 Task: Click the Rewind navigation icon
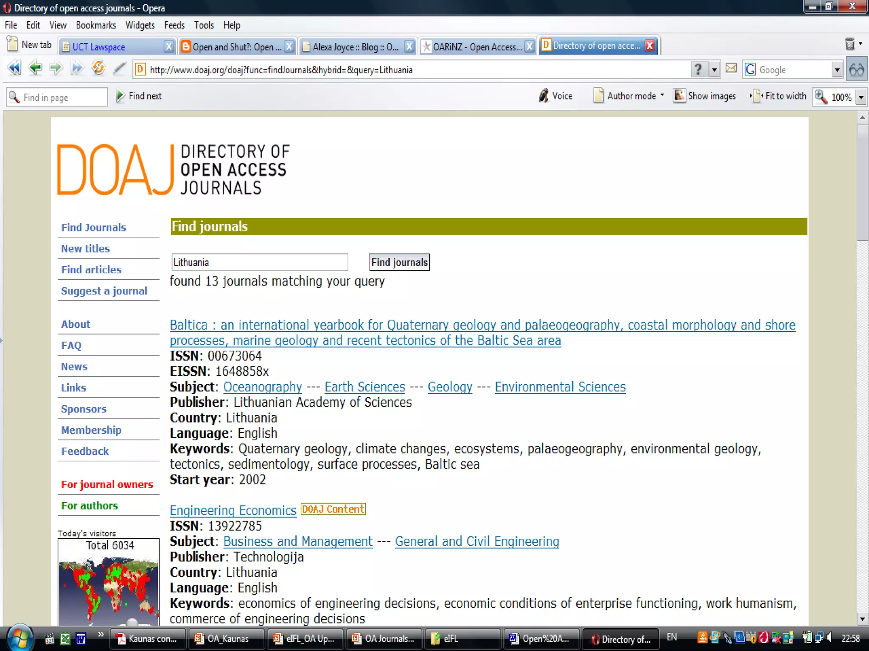pos(14,68)
